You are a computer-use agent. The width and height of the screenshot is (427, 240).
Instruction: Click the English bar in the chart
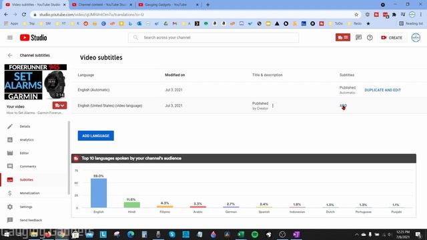point(99,193)
